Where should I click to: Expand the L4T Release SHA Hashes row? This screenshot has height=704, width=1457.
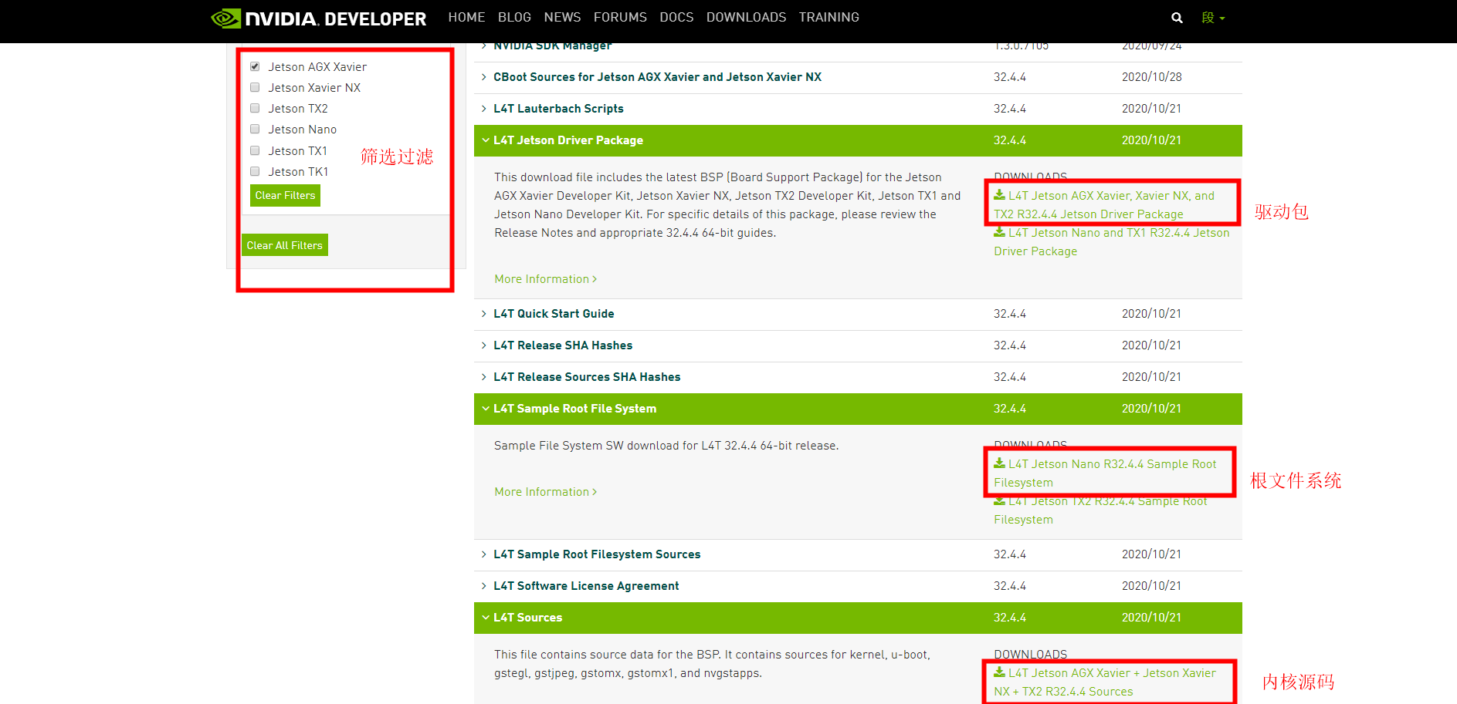858,345
